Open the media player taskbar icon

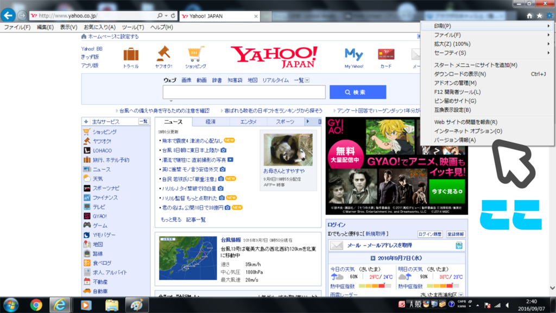(86, 305)
